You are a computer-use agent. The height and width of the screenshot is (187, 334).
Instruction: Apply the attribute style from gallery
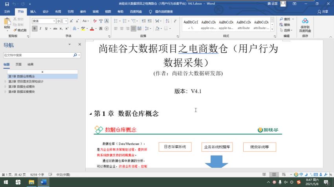(244, 25)
